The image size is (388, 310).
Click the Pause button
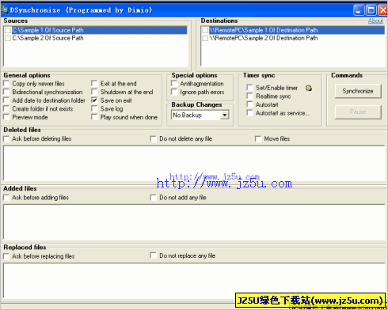358,112
